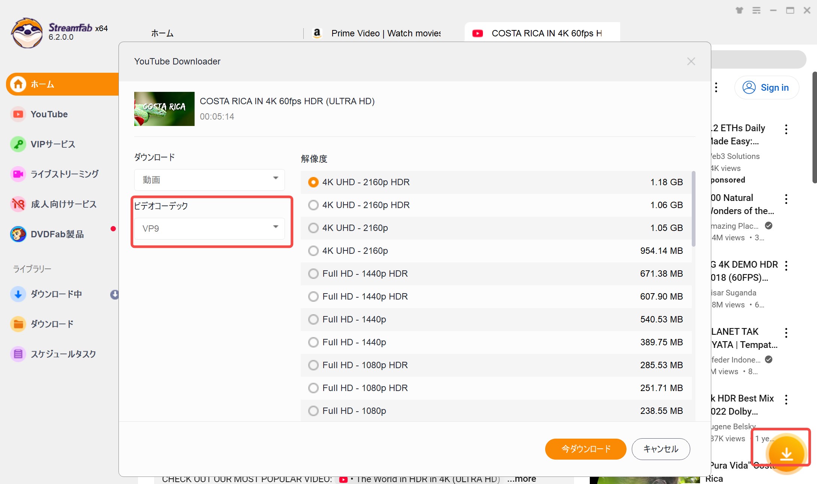Click the COSTA RICA video thumbnail
Viewport: 817px width, 484px height.
pyautogui.click(x=164, y=109)
